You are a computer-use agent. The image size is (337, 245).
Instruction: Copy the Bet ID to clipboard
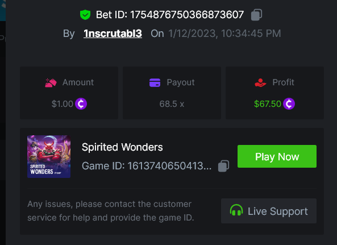(256, 15)
